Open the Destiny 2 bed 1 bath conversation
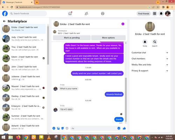 (23, 98)
